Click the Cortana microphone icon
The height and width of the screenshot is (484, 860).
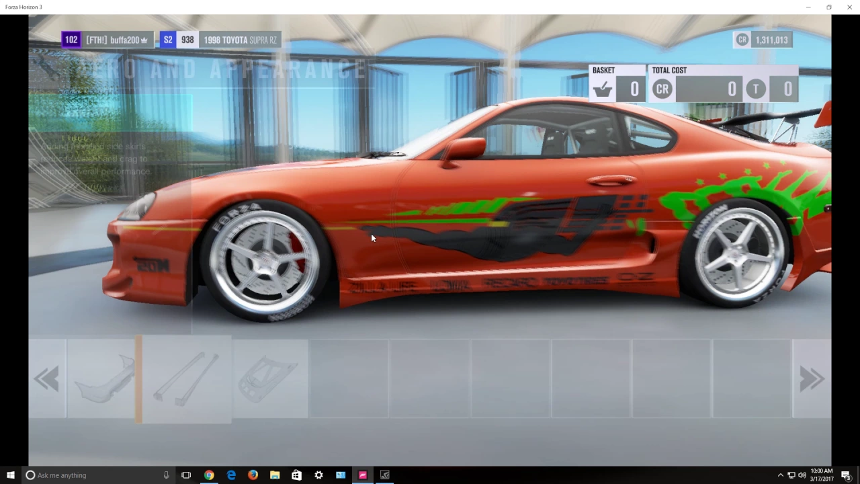(x=166, y=475)
